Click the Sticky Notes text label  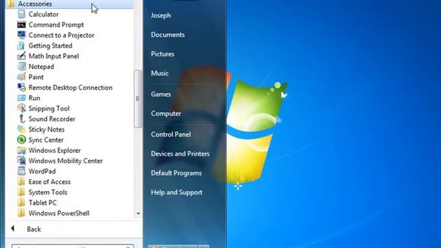click(x=46, y=130)
